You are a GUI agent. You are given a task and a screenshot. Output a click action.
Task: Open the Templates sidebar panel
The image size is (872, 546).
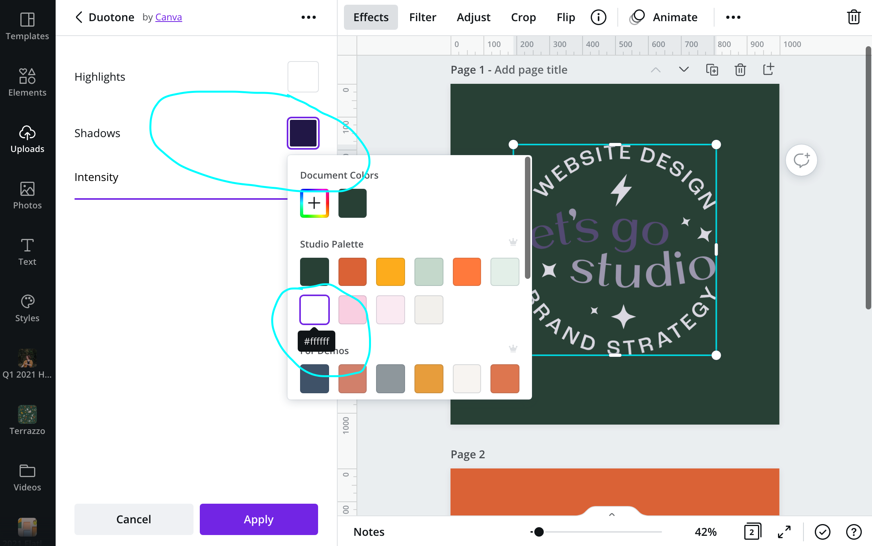[27, 26]
